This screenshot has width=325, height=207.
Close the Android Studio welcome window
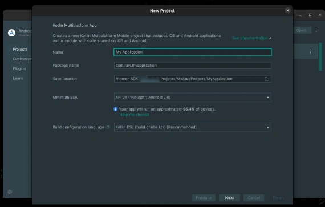point(320,15)
